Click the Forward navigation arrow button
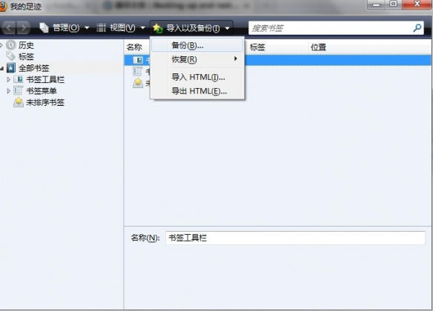The width and height of the screenshot is (433, 311). [24, 27]
